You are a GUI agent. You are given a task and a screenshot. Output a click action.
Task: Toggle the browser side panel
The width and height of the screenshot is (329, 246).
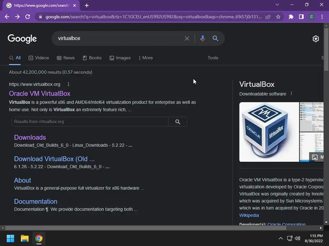301,17
